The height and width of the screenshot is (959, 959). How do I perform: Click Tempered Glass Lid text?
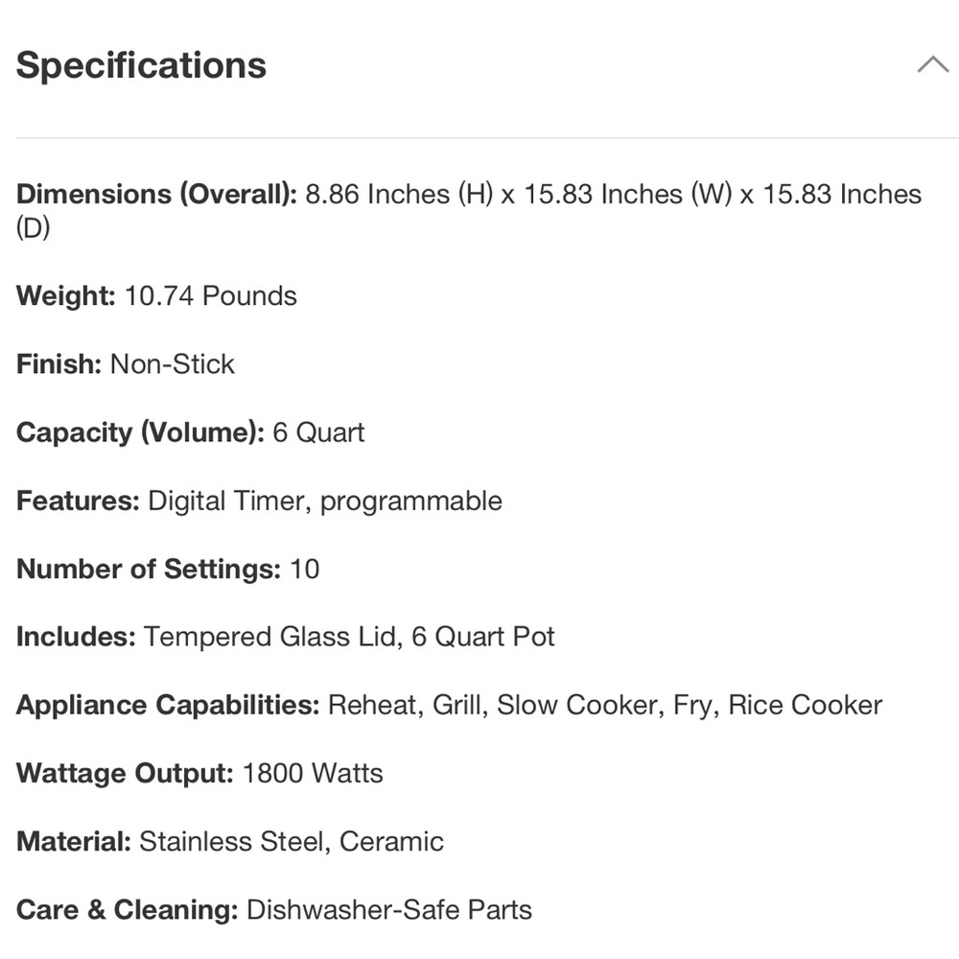272,638
